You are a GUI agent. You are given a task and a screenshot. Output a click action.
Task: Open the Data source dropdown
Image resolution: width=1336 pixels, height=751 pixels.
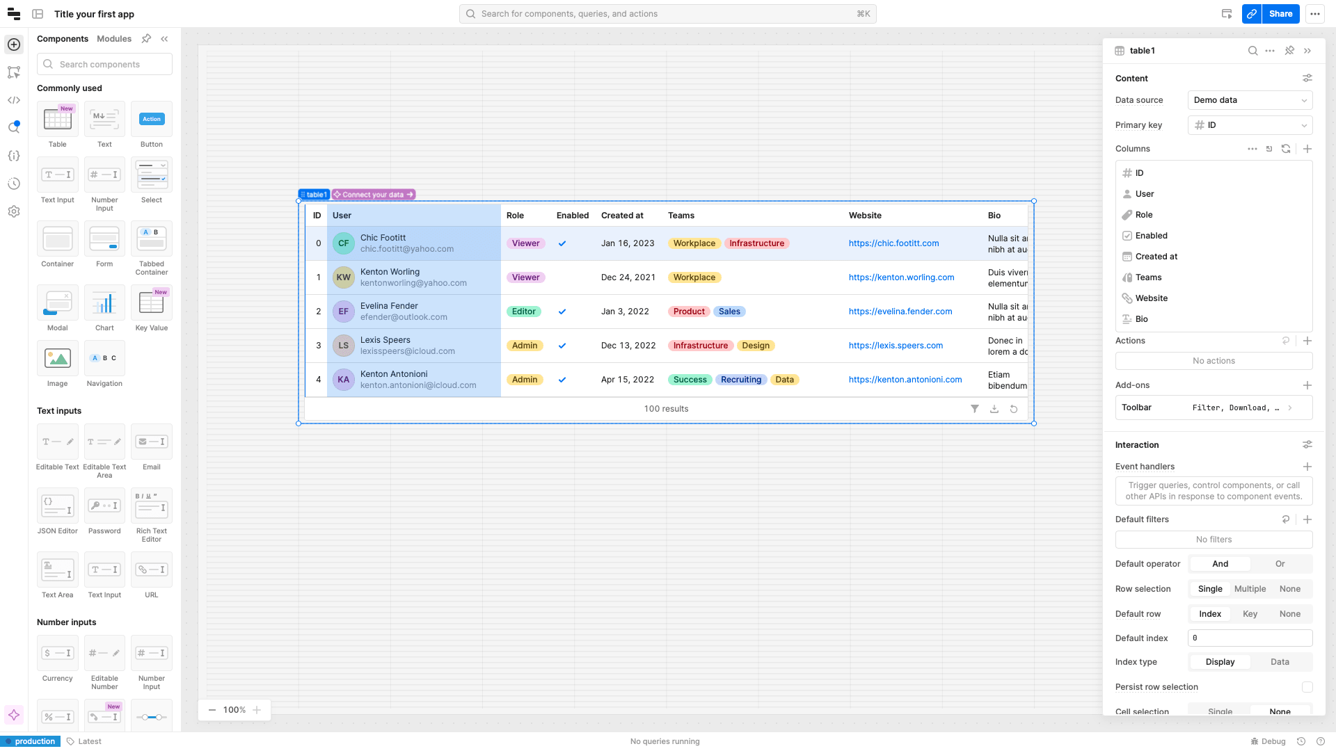1250,100
